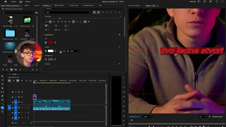Toggle V3 track output eye
226x127 pixels.
[x=22, y=92]
